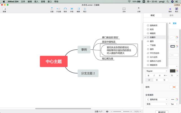Viewport: 181px width, 113px height.
Task: Select the 中心主题 central topic
Action: (x=54, y=61)
